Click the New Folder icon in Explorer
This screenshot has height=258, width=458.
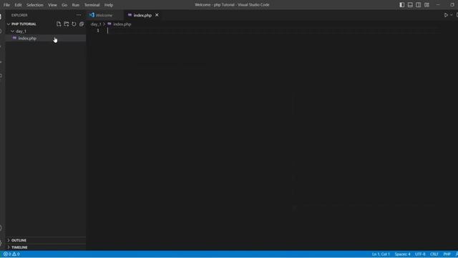coord(67,24)
